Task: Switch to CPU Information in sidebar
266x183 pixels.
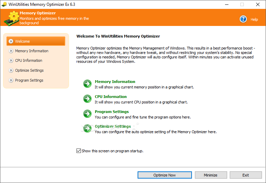Action: (x=28, y=60)
